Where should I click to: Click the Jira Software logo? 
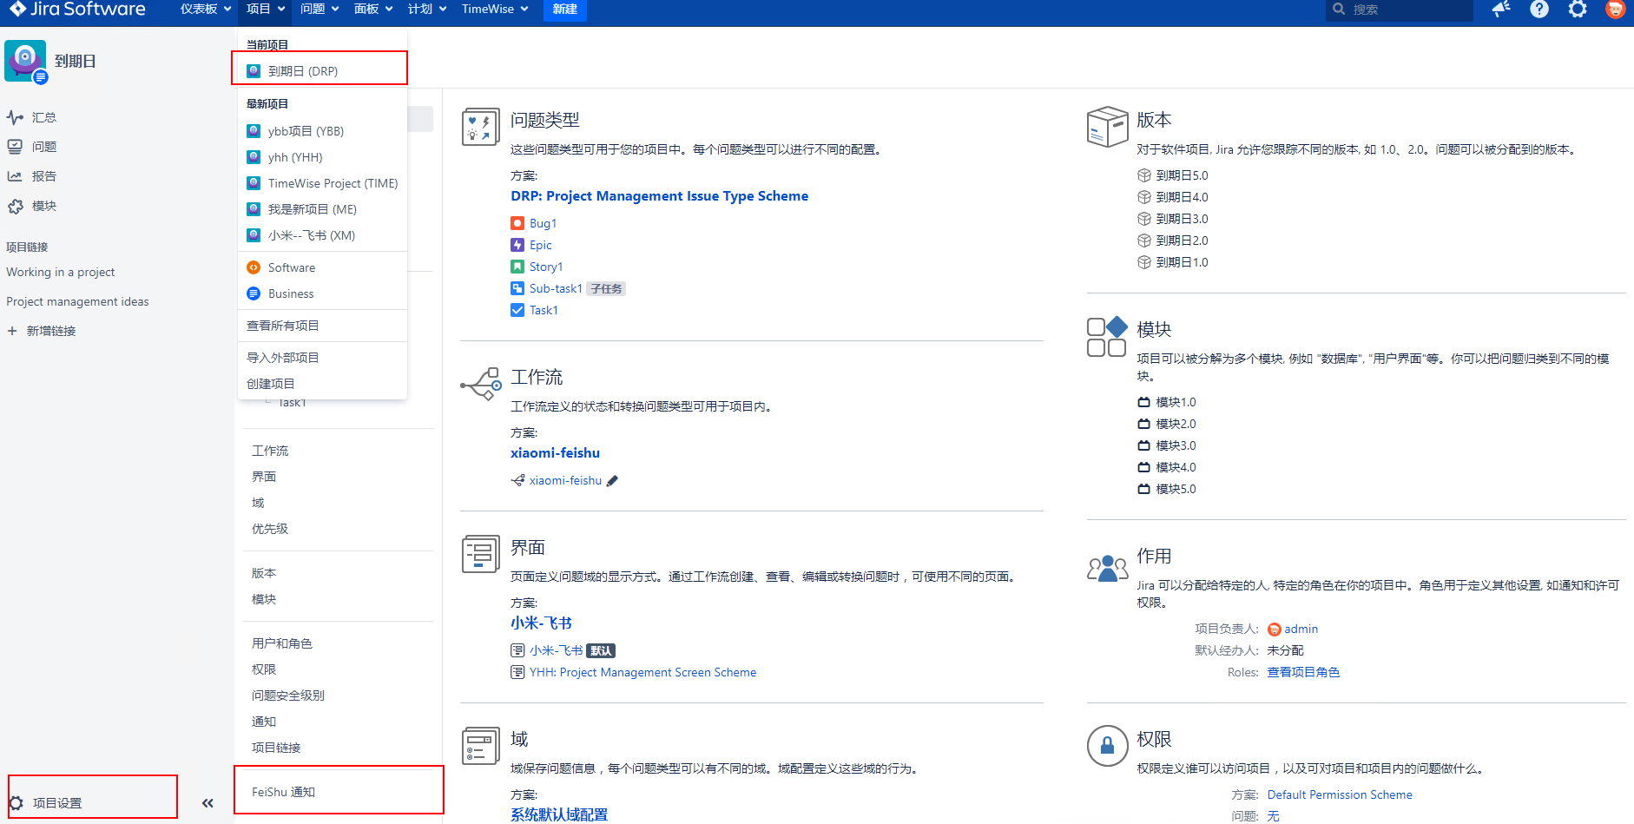[x=78, y=10]
